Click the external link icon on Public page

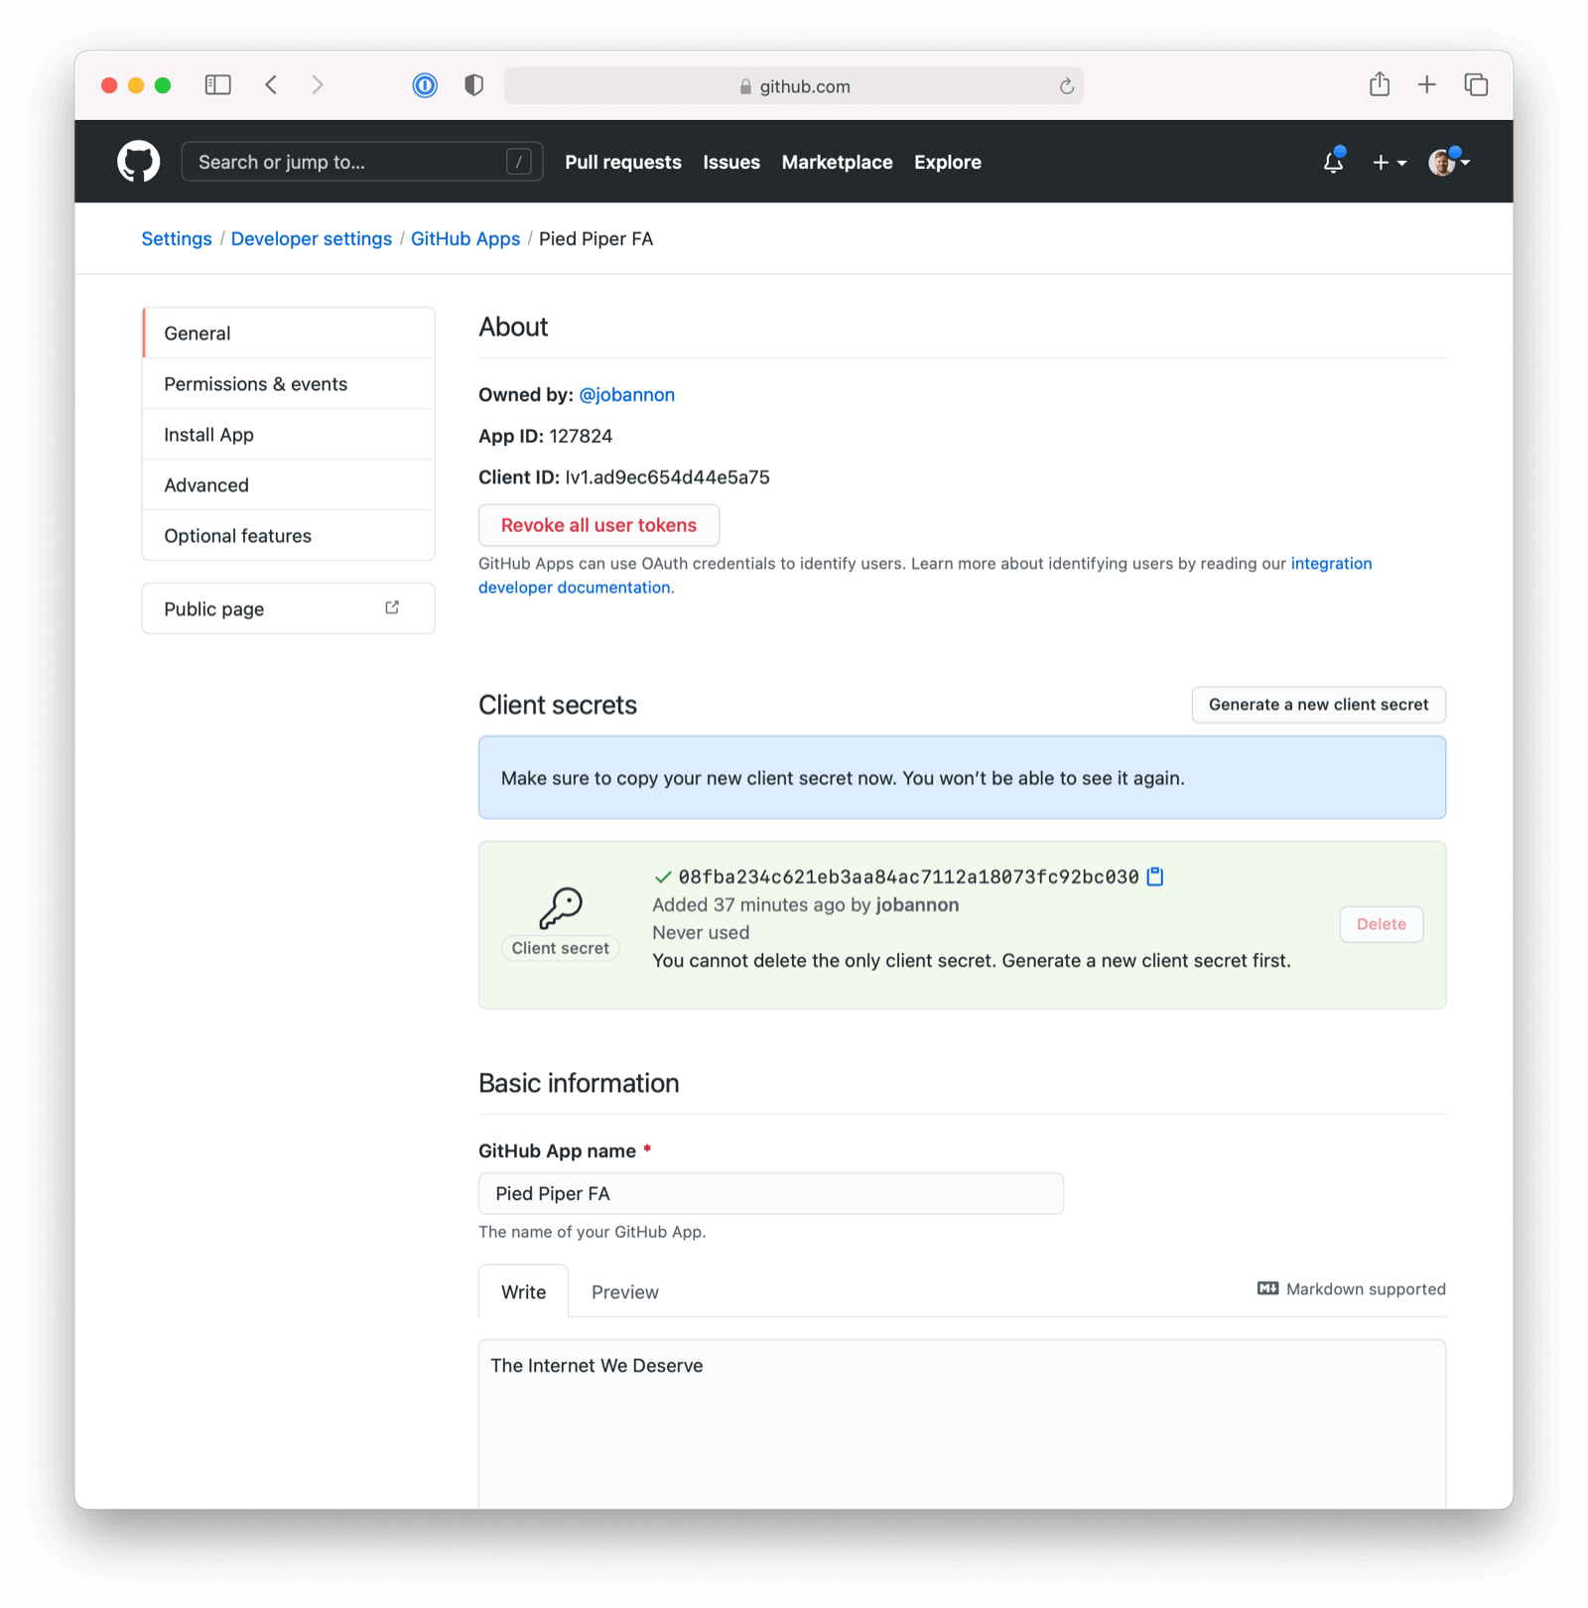(392, 607)
